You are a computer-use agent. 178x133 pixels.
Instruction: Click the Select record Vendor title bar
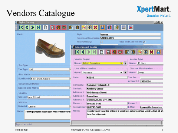click(117, 47)
